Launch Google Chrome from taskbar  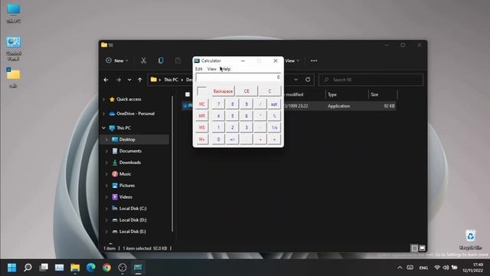click(x=106, y=268)
